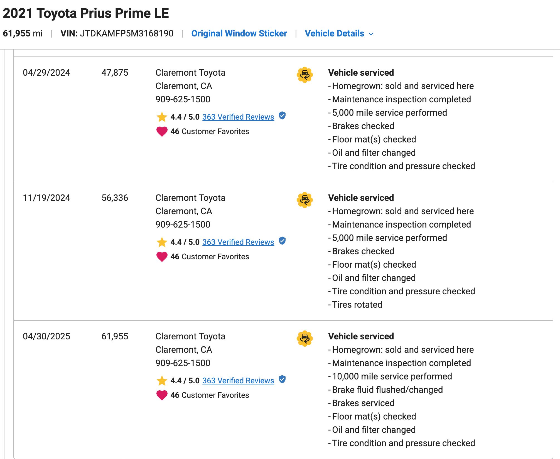Click phone number 909-625-1500 in 11/19/2024 row

click(x=183, y=224)
